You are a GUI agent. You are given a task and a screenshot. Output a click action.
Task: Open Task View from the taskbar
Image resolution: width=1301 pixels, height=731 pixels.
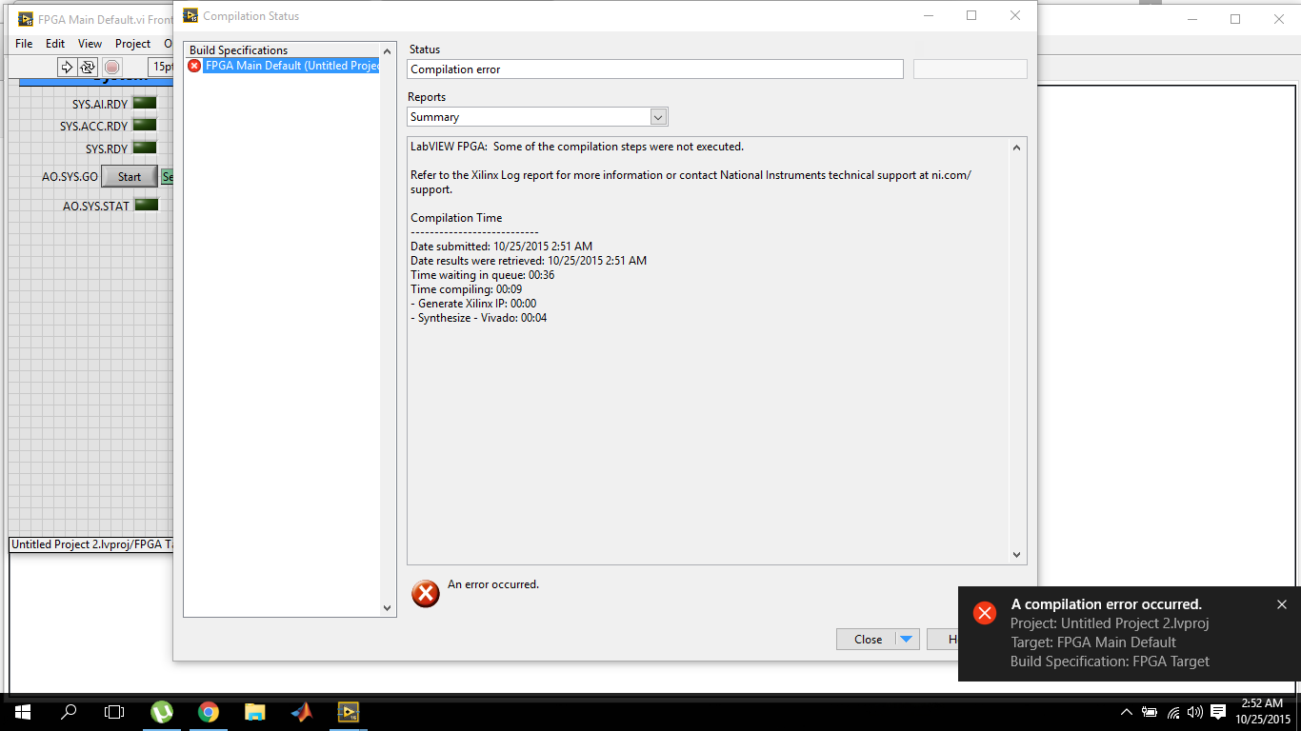[114, 711]
